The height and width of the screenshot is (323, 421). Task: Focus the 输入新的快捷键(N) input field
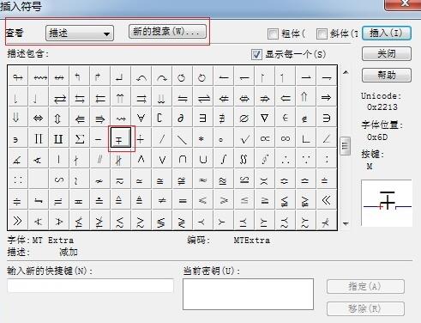pyautogui.click(x=90, y=285)
